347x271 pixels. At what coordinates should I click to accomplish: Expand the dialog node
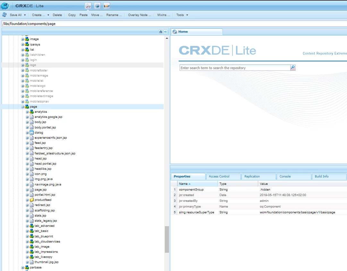pyautogui.click(x=27, y=133)
